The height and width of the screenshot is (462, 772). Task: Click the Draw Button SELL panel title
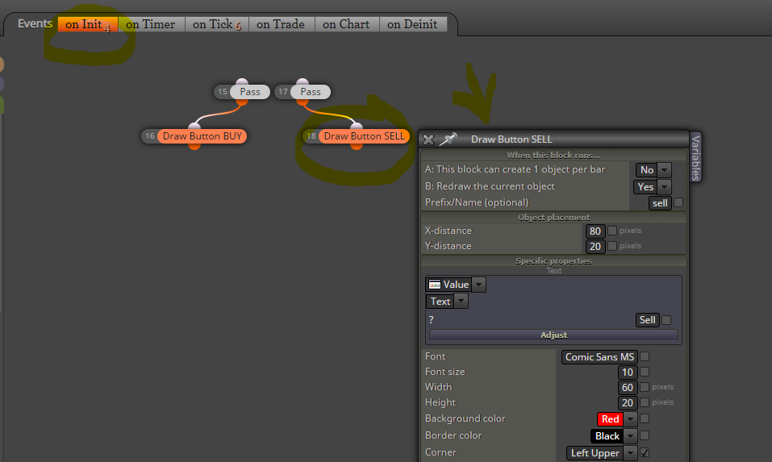(x=511, y=139)
